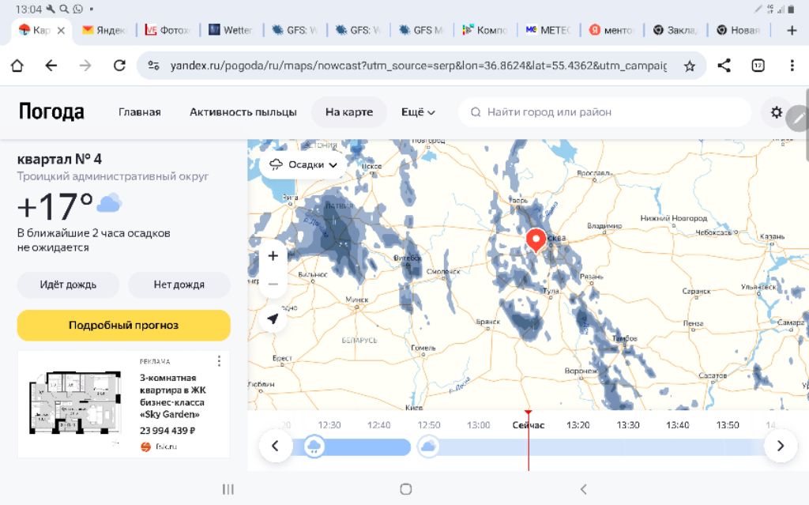
Task: Select Сейчас on the timeline
Action: pos(529,425)
